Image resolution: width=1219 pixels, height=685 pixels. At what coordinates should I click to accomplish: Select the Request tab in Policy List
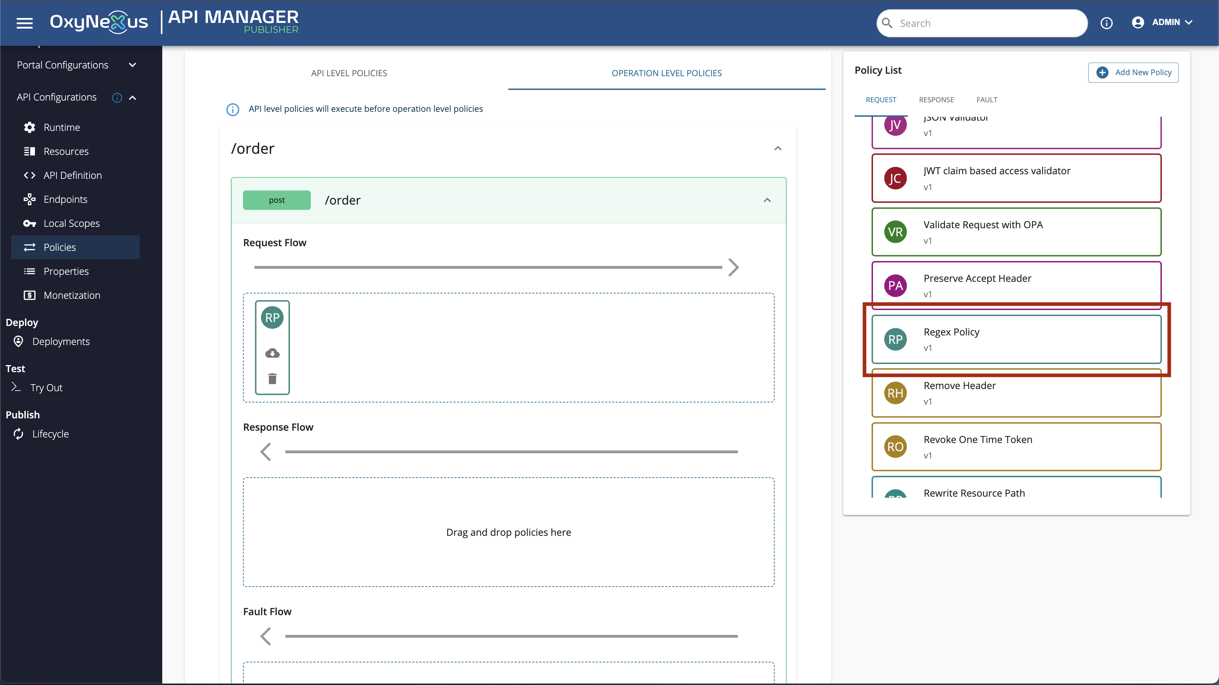click(881, 100)
